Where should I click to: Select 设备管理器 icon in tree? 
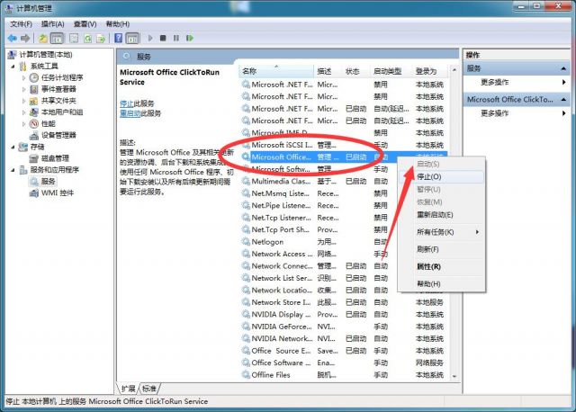(34, 135)
